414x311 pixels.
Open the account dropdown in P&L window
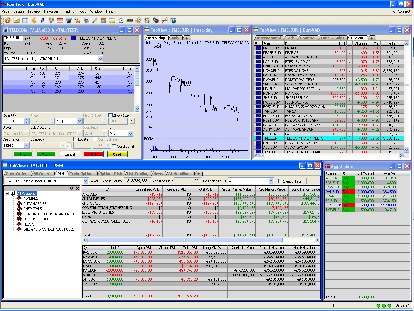tap(86, 181)
